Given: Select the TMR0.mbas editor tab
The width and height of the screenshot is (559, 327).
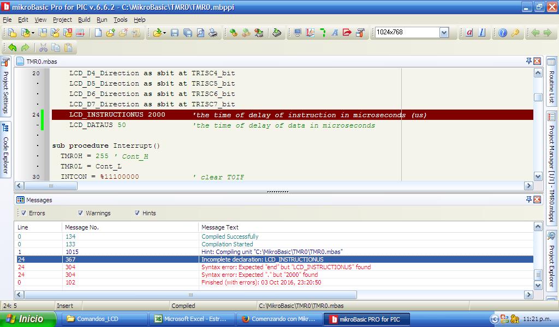Looking at the screenshot, I should point(37,62).
